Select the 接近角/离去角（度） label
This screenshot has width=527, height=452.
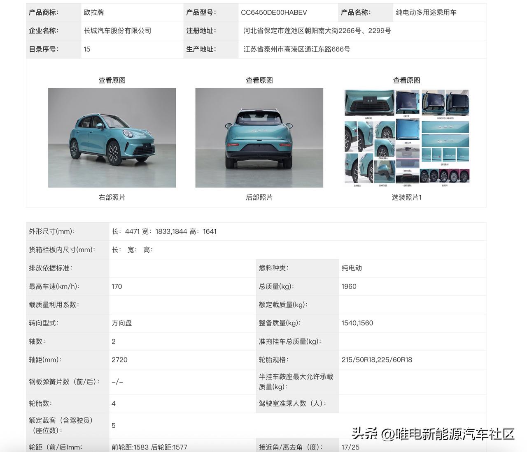click(291, 447)
